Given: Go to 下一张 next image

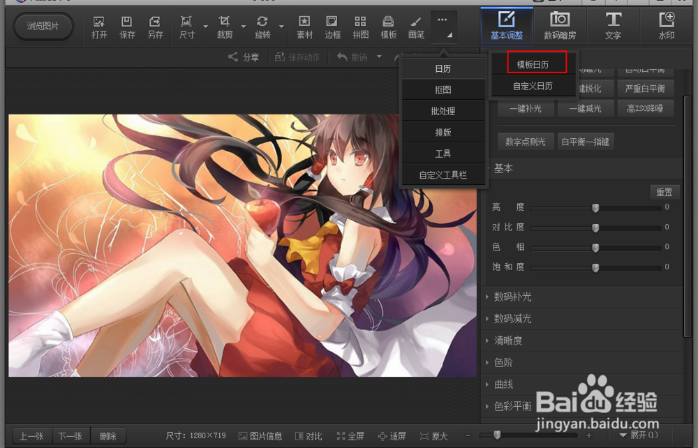Looking at the screenshot, I should 70,436.
